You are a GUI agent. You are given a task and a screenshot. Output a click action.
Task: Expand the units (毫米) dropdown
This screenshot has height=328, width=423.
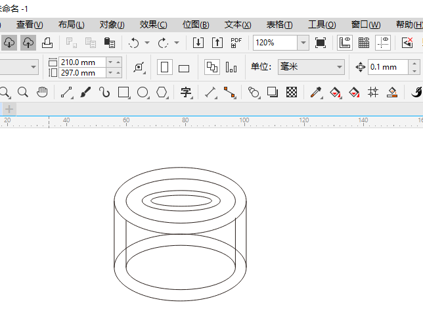[x=339, y=67]
